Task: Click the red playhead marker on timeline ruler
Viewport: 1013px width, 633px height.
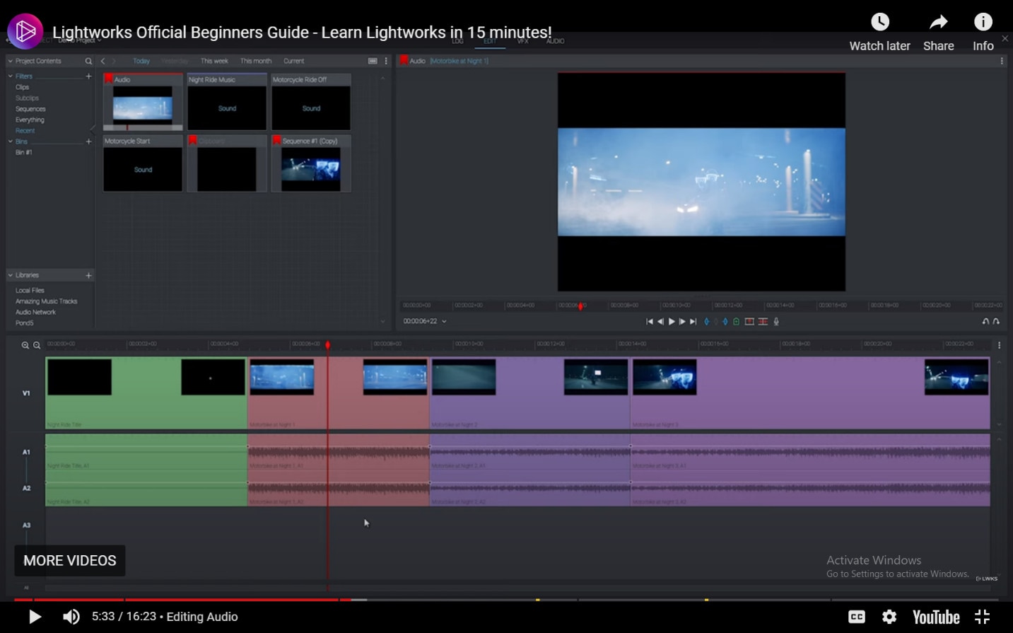Action: tap(328, 345)
